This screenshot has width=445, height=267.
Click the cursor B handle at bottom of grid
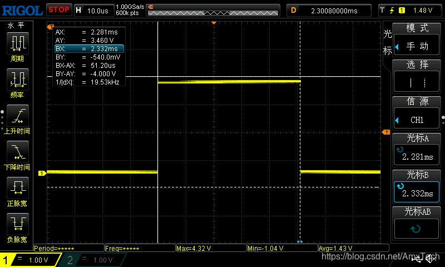(x=300, y=241)
